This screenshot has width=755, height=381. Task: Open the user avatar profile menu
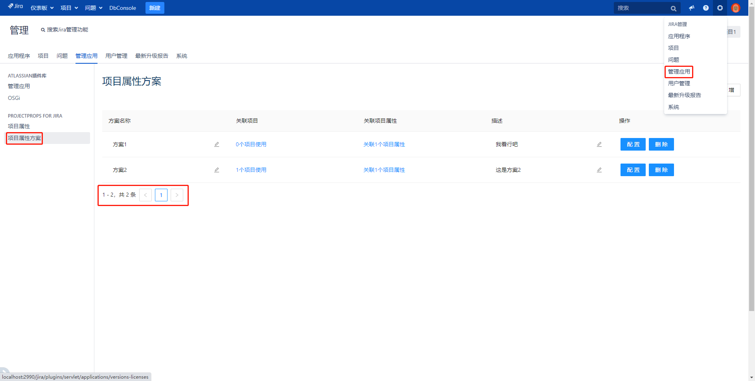735,8
